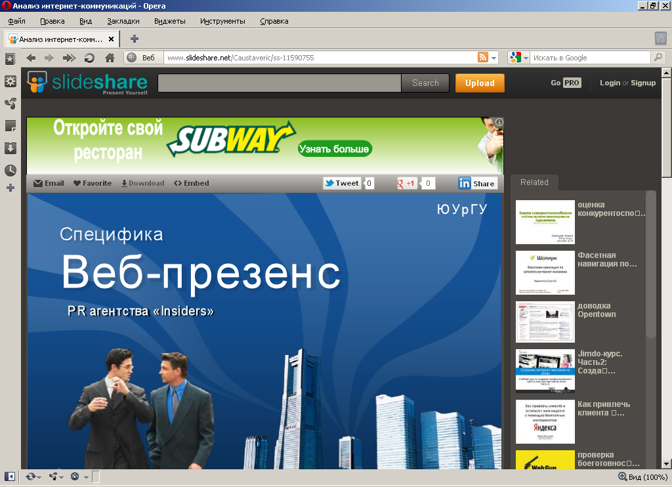Click the Веб site info badge
This screenshot has width=672, height=487.
pos(144,58)
